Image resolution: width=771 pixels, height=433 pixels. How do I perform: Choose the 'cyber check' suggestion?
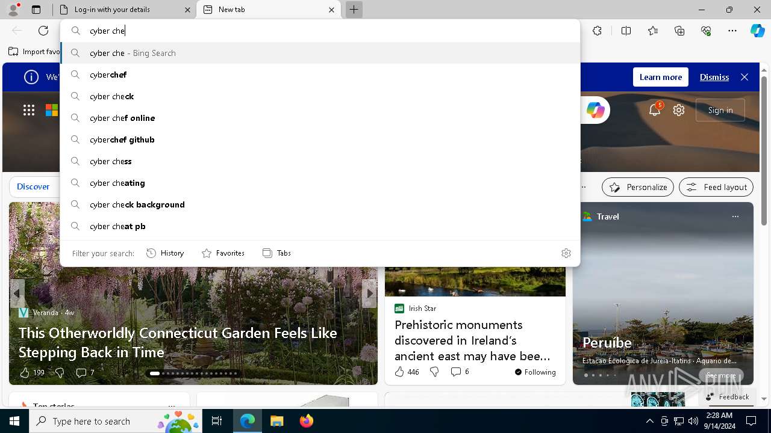(320, 96)
